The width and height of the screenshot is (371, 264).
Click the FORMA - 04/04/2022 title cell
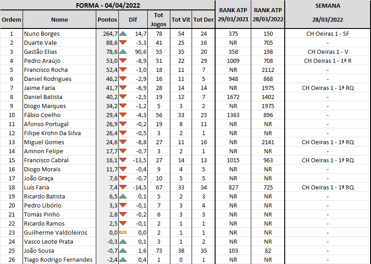click(108, 5)
